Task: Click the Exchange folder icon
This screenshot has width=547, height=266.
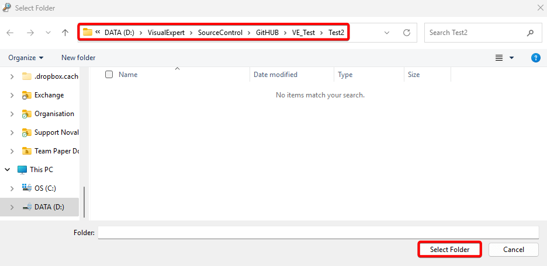Action: coord(26,96)
